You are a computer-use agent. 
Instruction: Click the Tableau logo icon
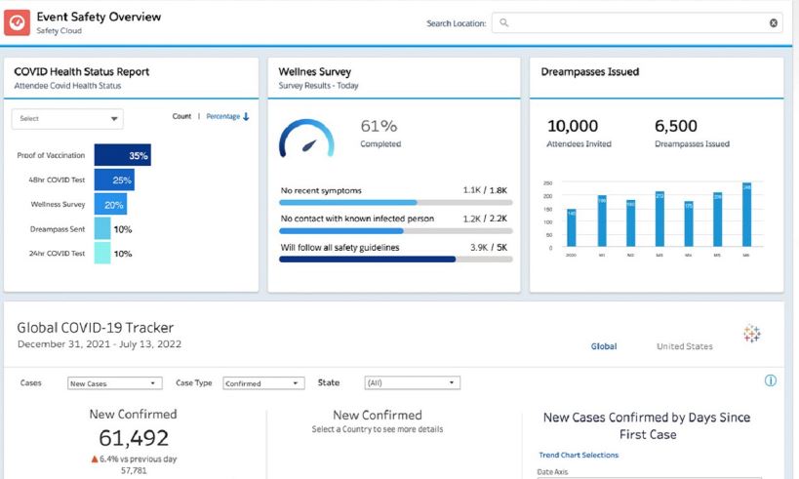(751, 334)
